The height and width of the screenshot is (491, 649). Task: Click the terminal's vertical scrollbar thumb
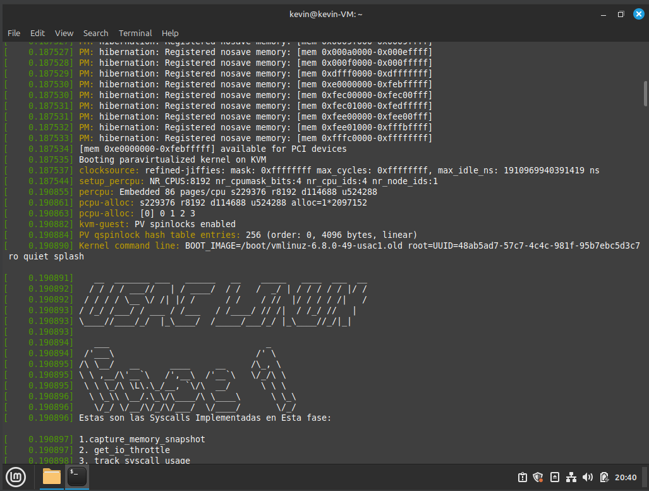(645, 93)
